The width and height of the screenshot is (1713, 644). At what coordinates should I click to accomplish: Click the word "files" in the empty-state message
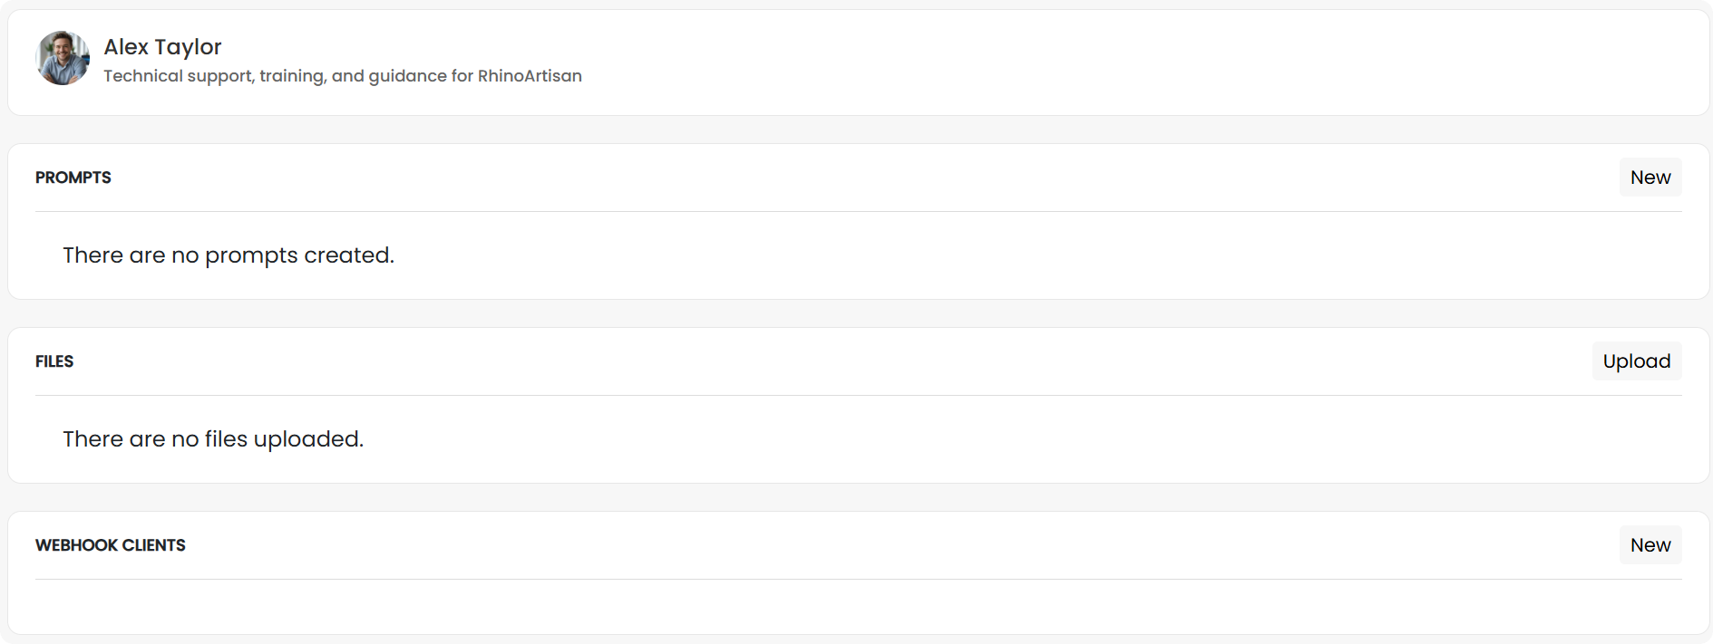tap(226, 439)
